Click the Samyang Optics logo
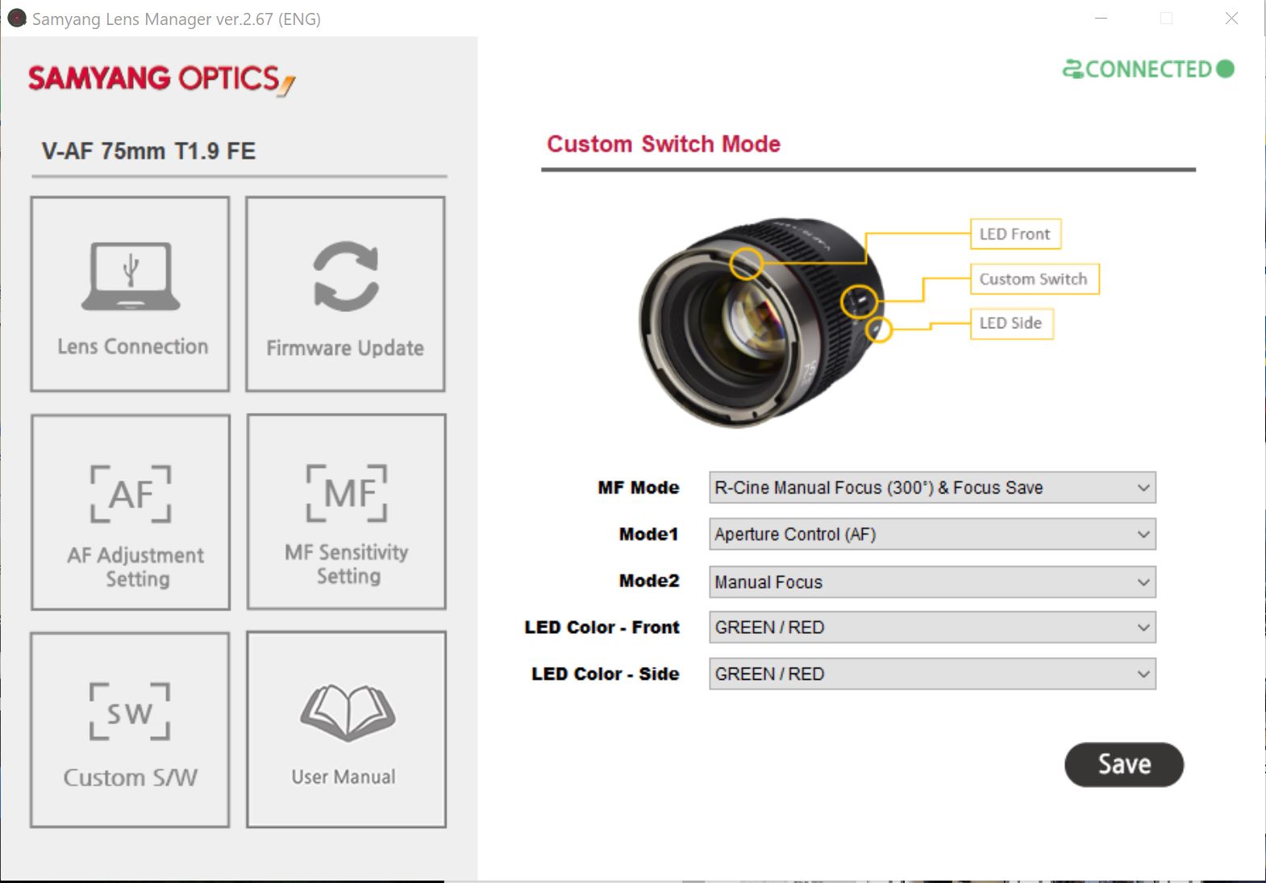1266x883 pixels. [x=161, y=79]
